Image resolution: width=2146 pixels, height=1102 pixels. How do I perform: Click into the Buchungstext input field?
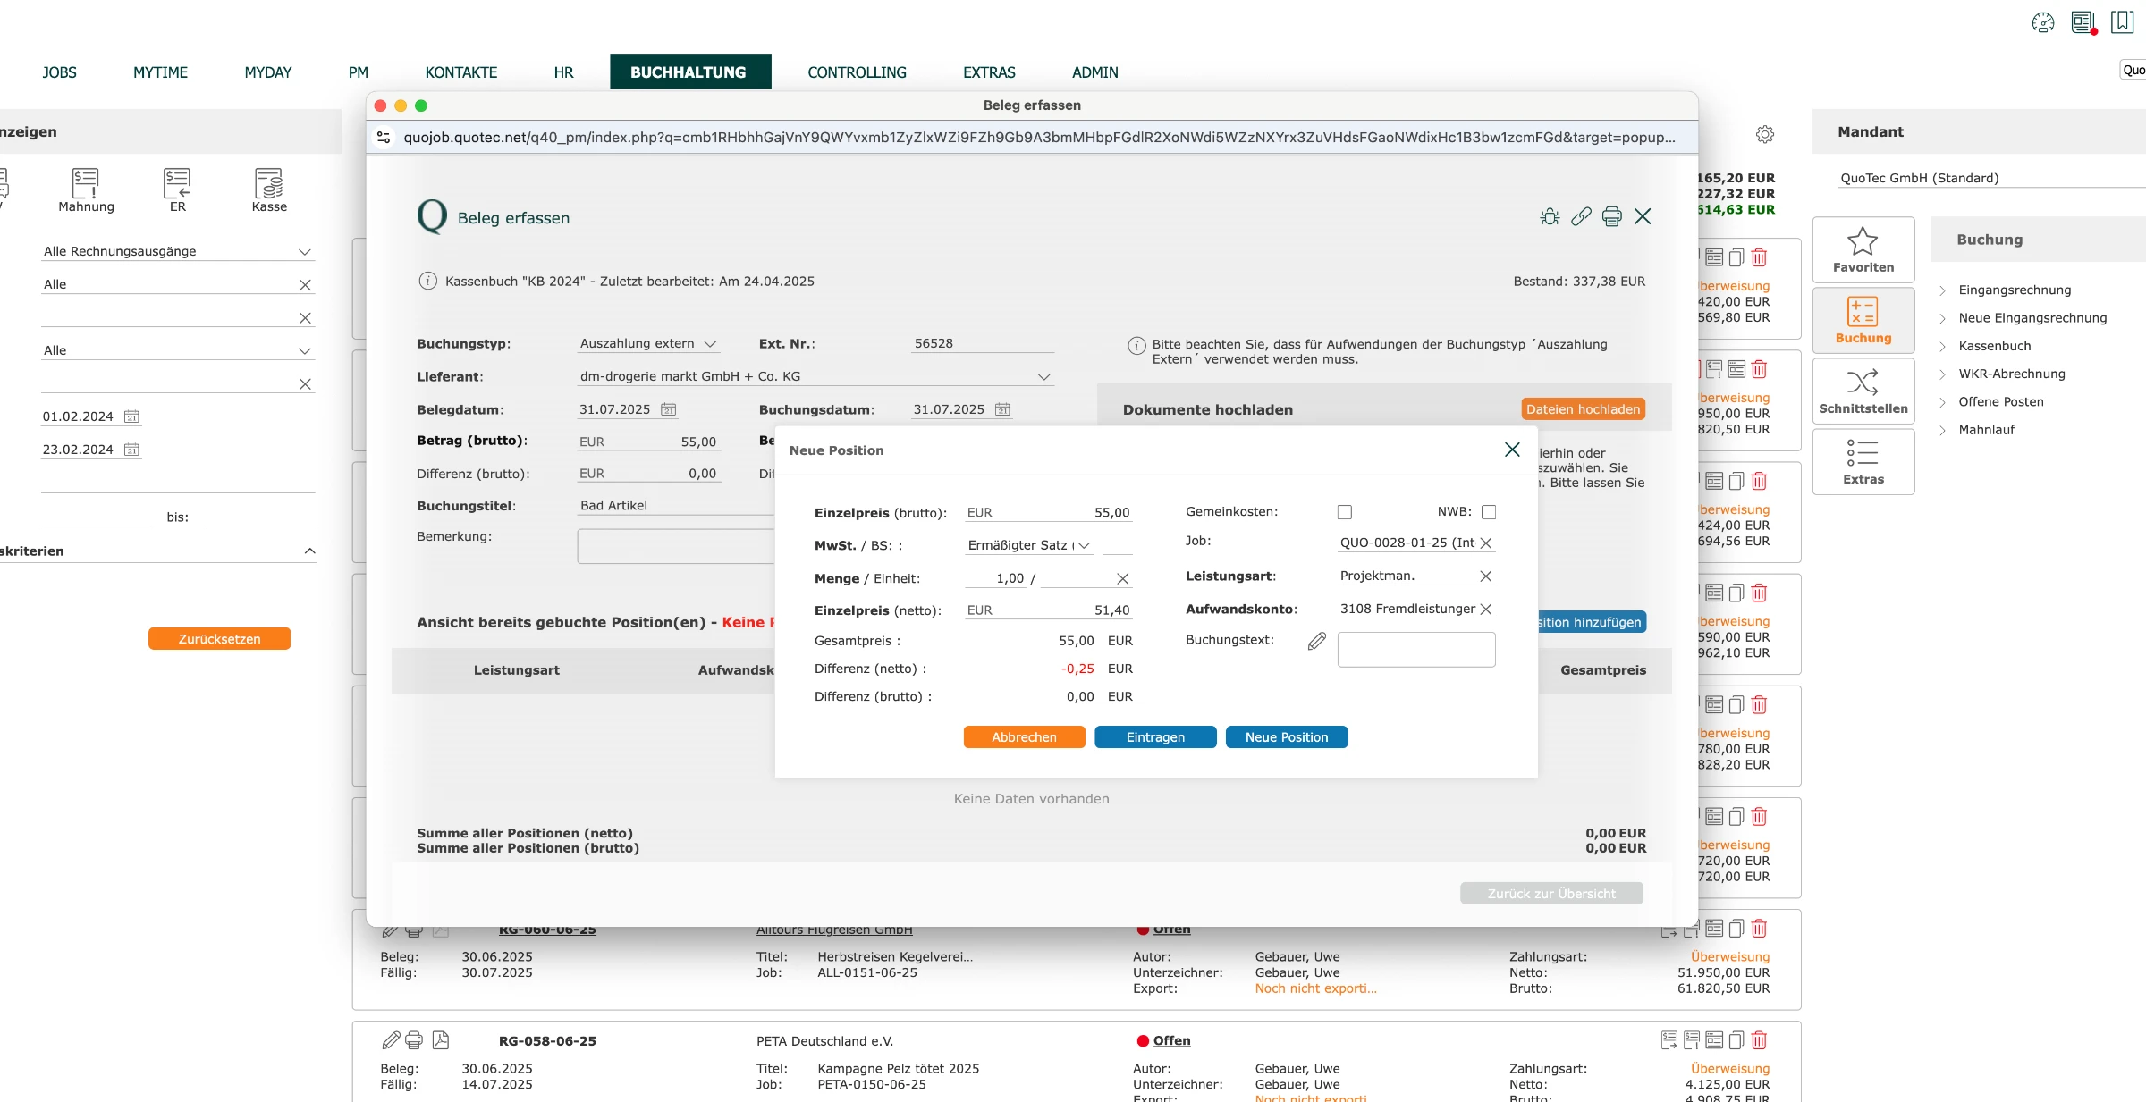[x=1416, y=650]
